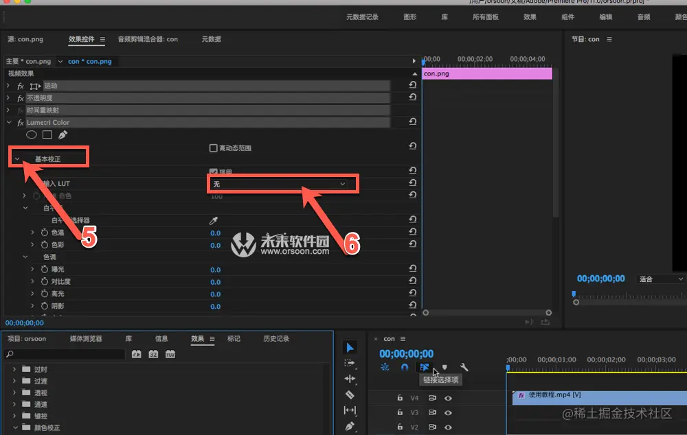Toggle 链接选择项 (Linked Selection) in the timeline
Screen dimensions: 687x435
(x=425, y=366)
